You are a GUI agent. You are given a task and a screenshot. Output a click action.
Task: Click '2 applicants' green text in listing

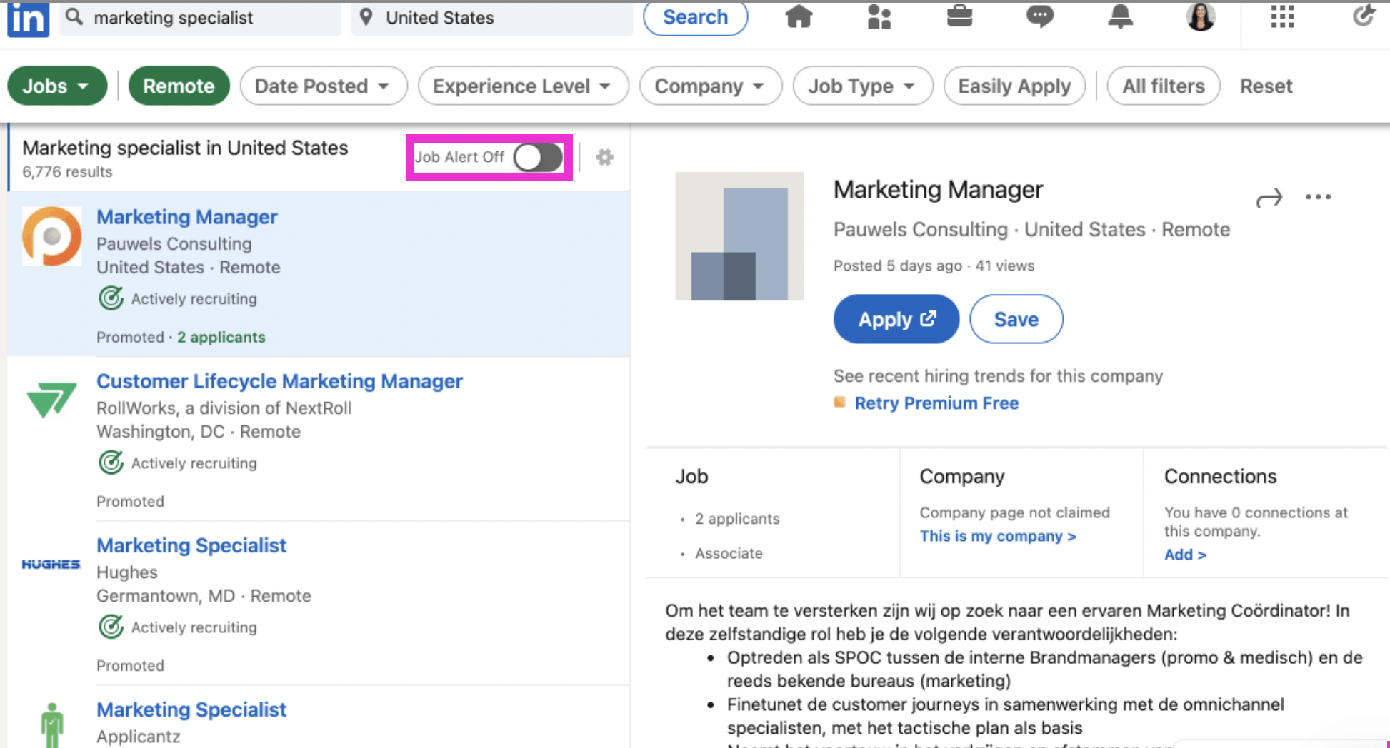pos(221,337)
